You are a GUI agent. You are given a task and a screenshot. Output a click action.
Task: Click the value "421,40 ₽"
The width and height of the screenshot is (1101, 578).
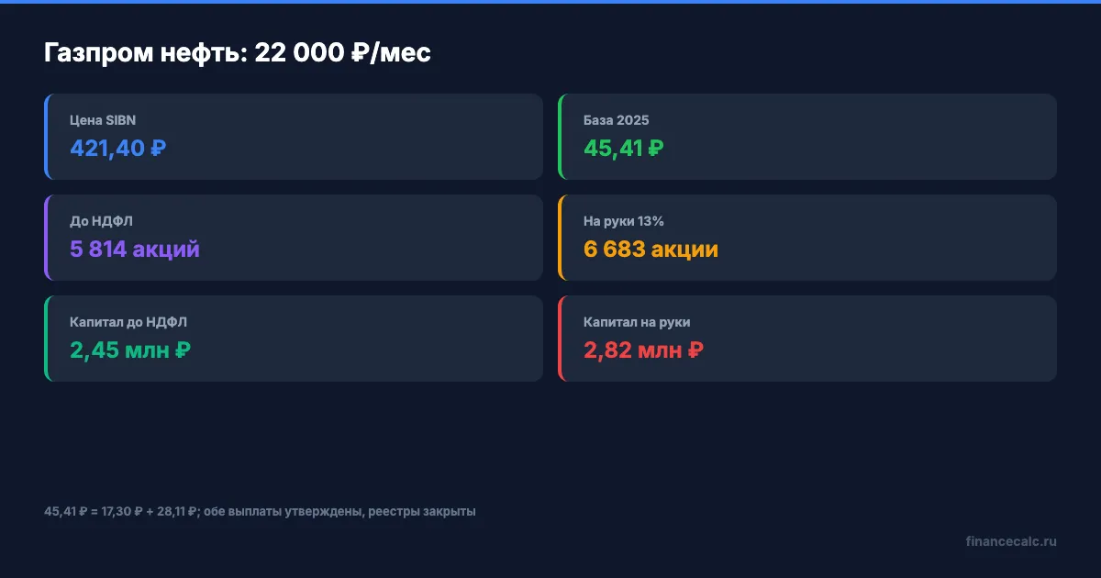click(x=118, y=148)
